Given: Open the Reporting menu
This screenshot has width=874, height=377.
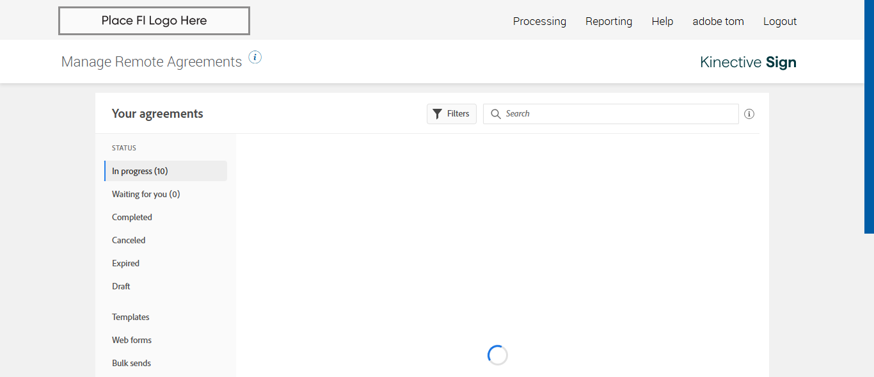Looking at the screenshot, I should point(608,21).
